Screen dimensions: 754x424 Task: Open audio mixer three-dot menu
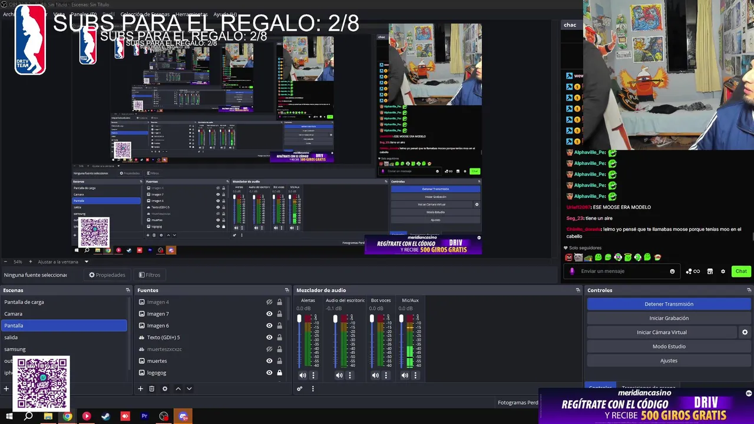(313, 389)
